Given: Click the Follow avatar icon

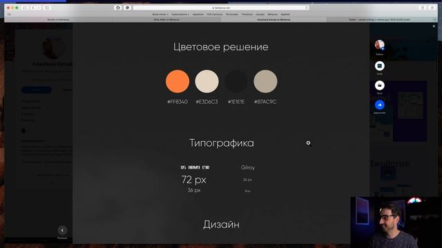Looking at the screenshot, I should coord(379,45).
